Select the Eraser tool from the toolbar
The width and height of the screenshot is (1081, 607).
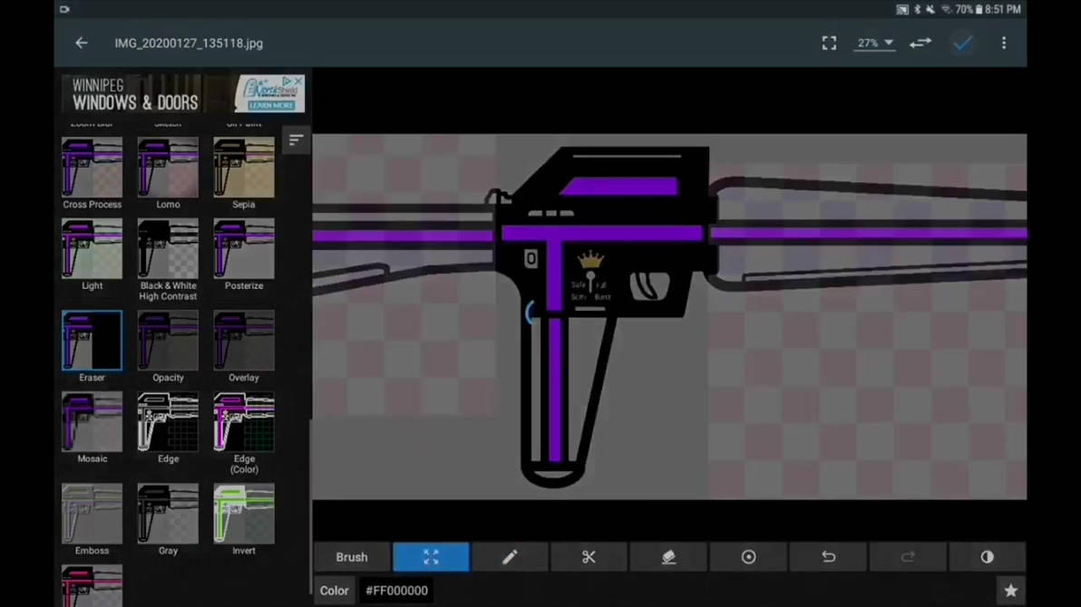(668, 556)
